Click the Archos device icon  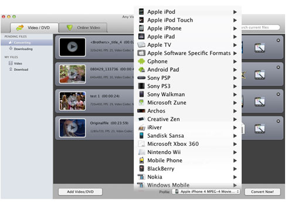click(141, 111)
